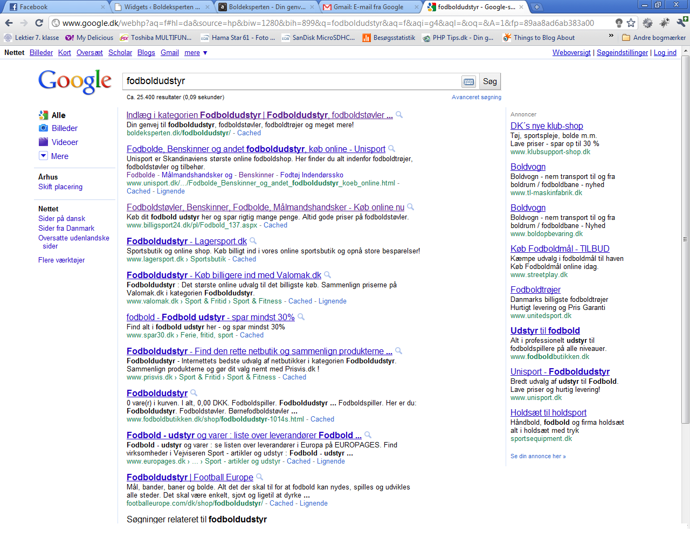Open the Cached link for the spar30.dk result
The width and height of the screenshot is (690, 552).
pyautogui.click(x=252, y=335)
